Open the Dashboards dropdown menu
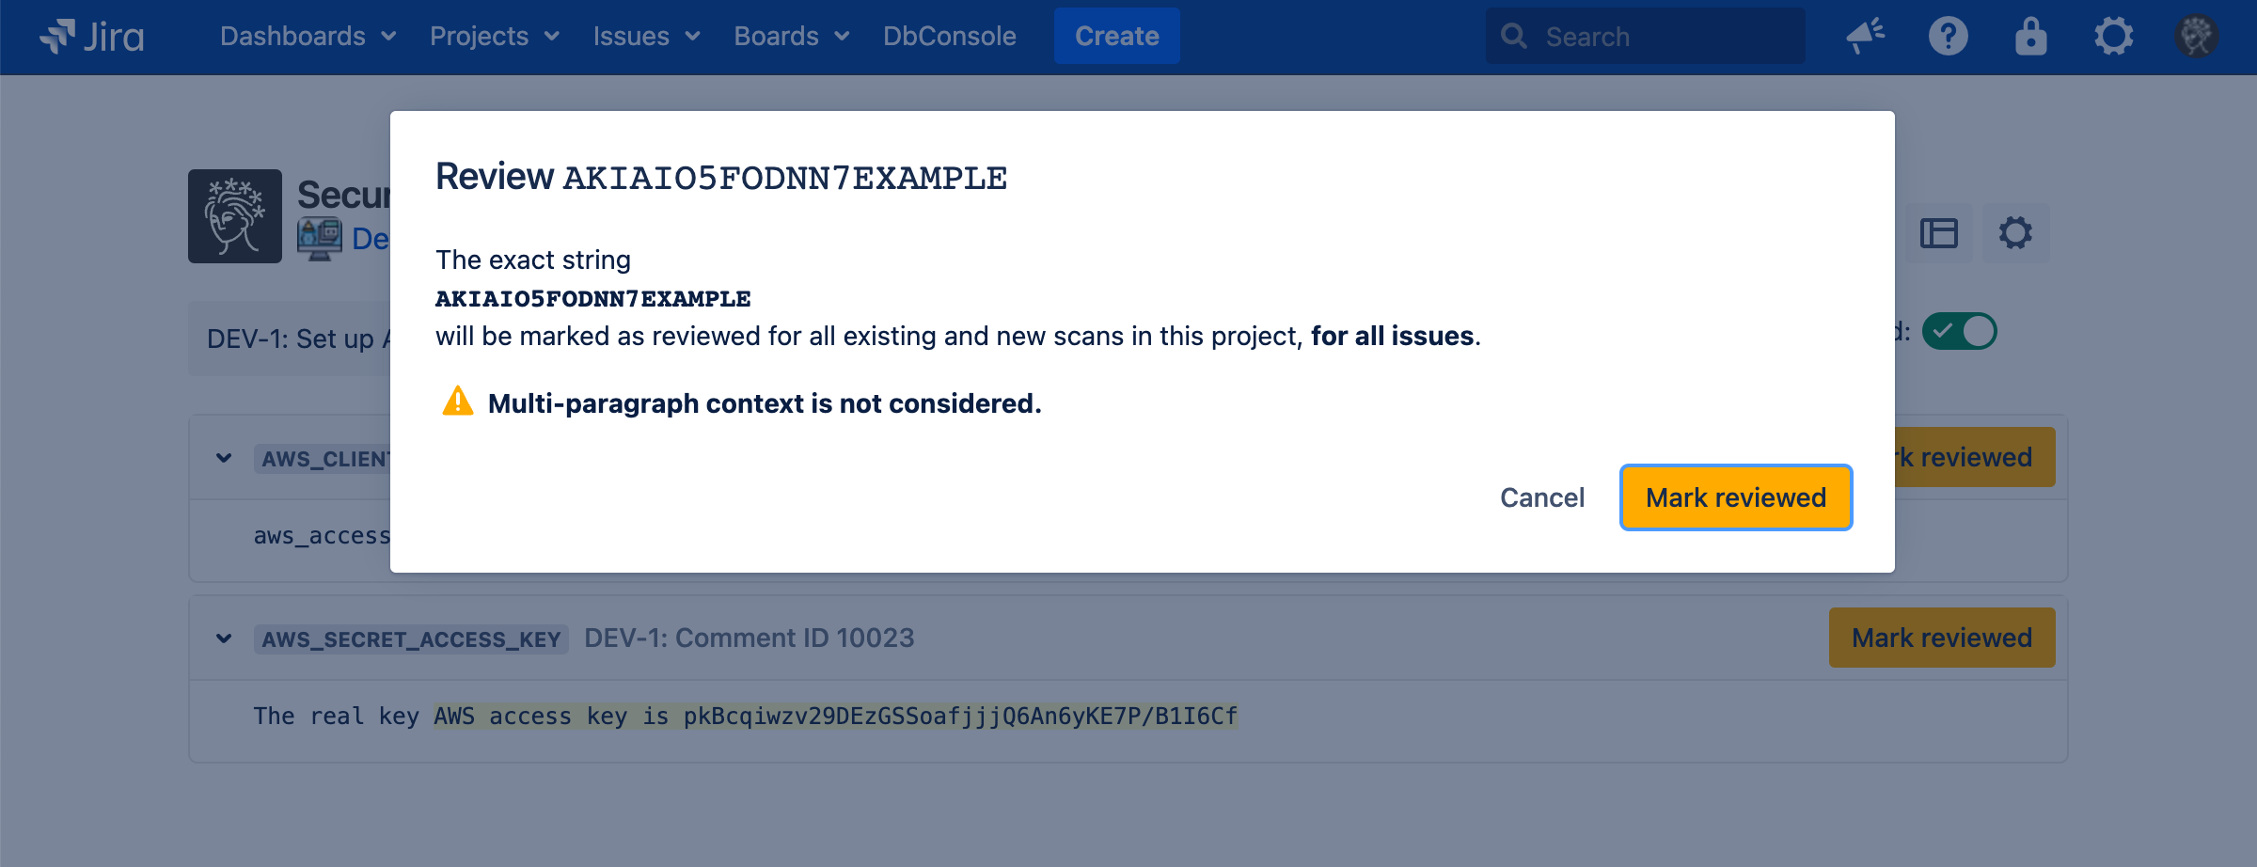Viewport: 2257px width, 867px height. pos(308,37)
